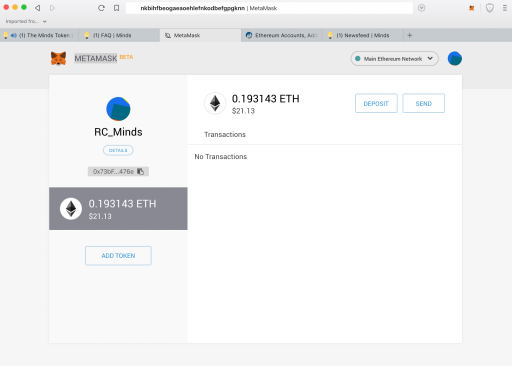The width and height of the screenshot is (512, 366).
Task: Expand the Imported from bookmarks folder
Action: pyautogui.click(x=26, y=21)
